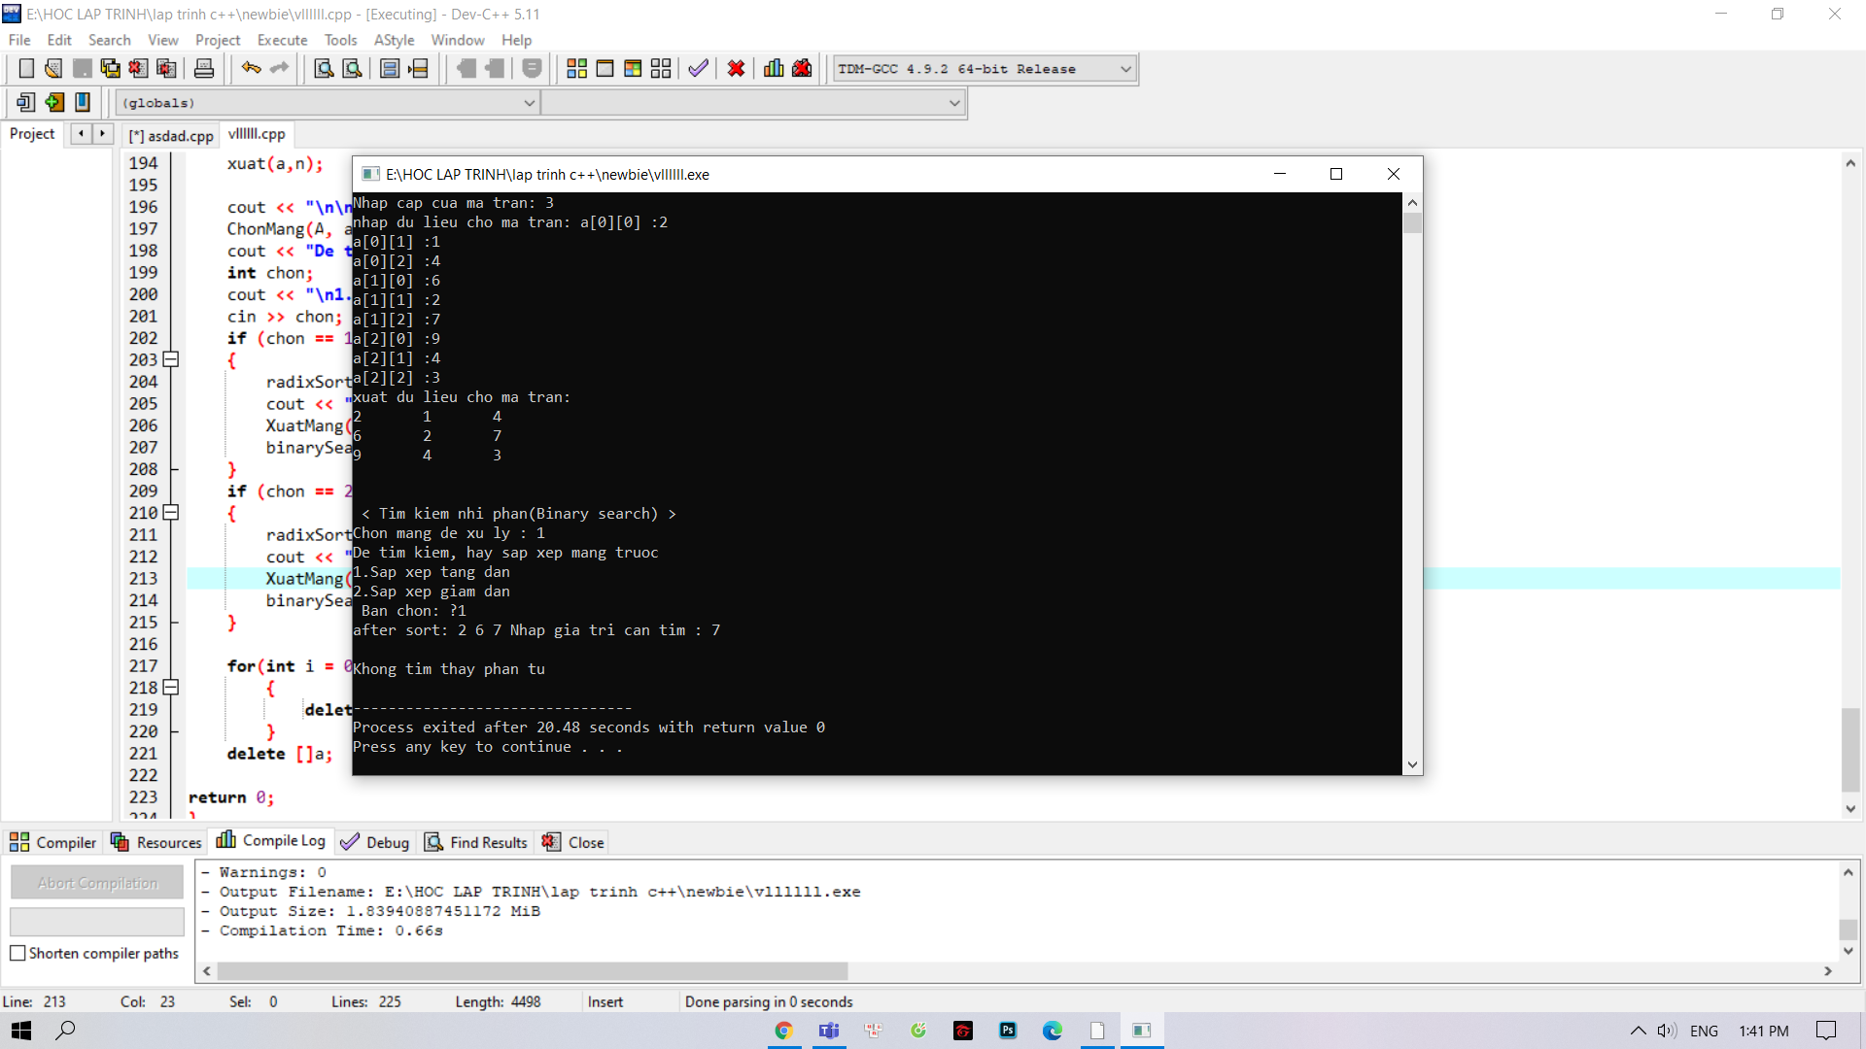Open the empty function list dropdown
This screenshot has width=1866, height=1049.
pyautogui.click(x=954, y=103)
